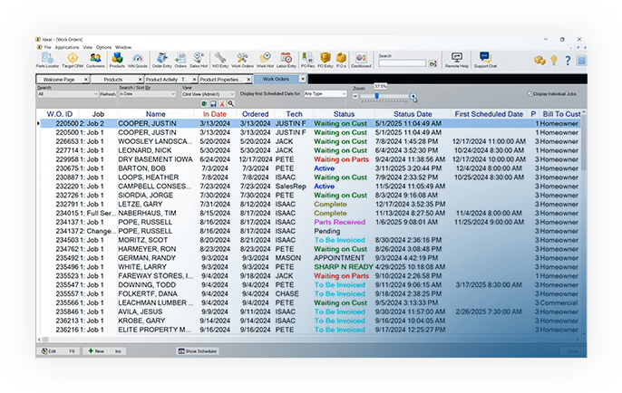Launch the Sales Hist toolbar icon
Image resolution: width=622 pixels, height=393 pixels.
click(200, 60)
